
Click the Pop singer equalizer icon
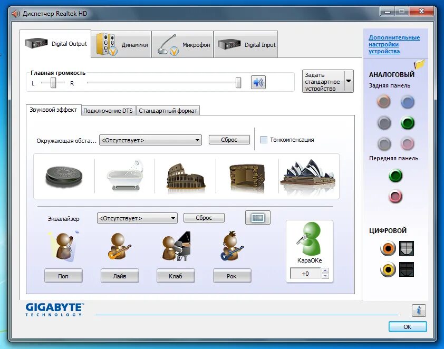[x=63, y=246]
